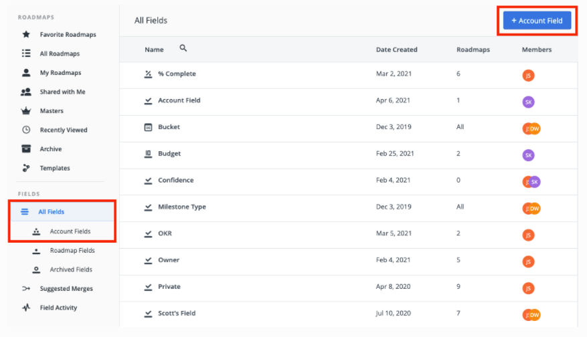
Task: Open the Archive box icon
Action: pyautogui.click(x=26, y=149)
